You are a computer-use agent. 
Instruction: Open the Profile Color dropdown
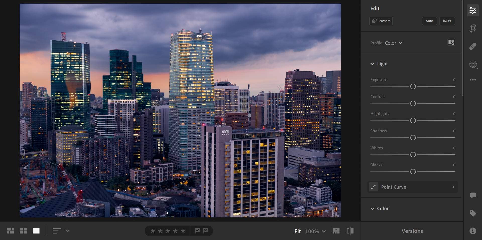click(393, 43)
